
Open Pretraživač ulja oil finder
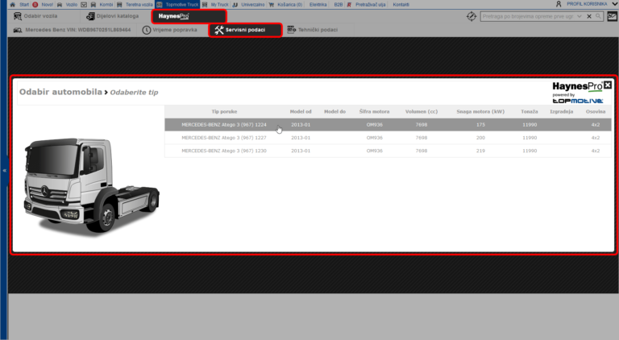point(370,5)
